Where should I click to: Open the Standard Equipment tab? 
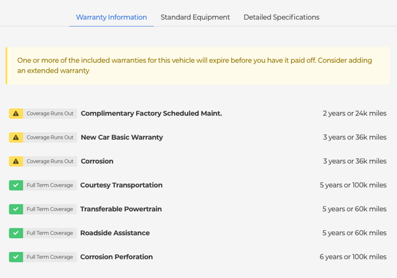[195, 17]
